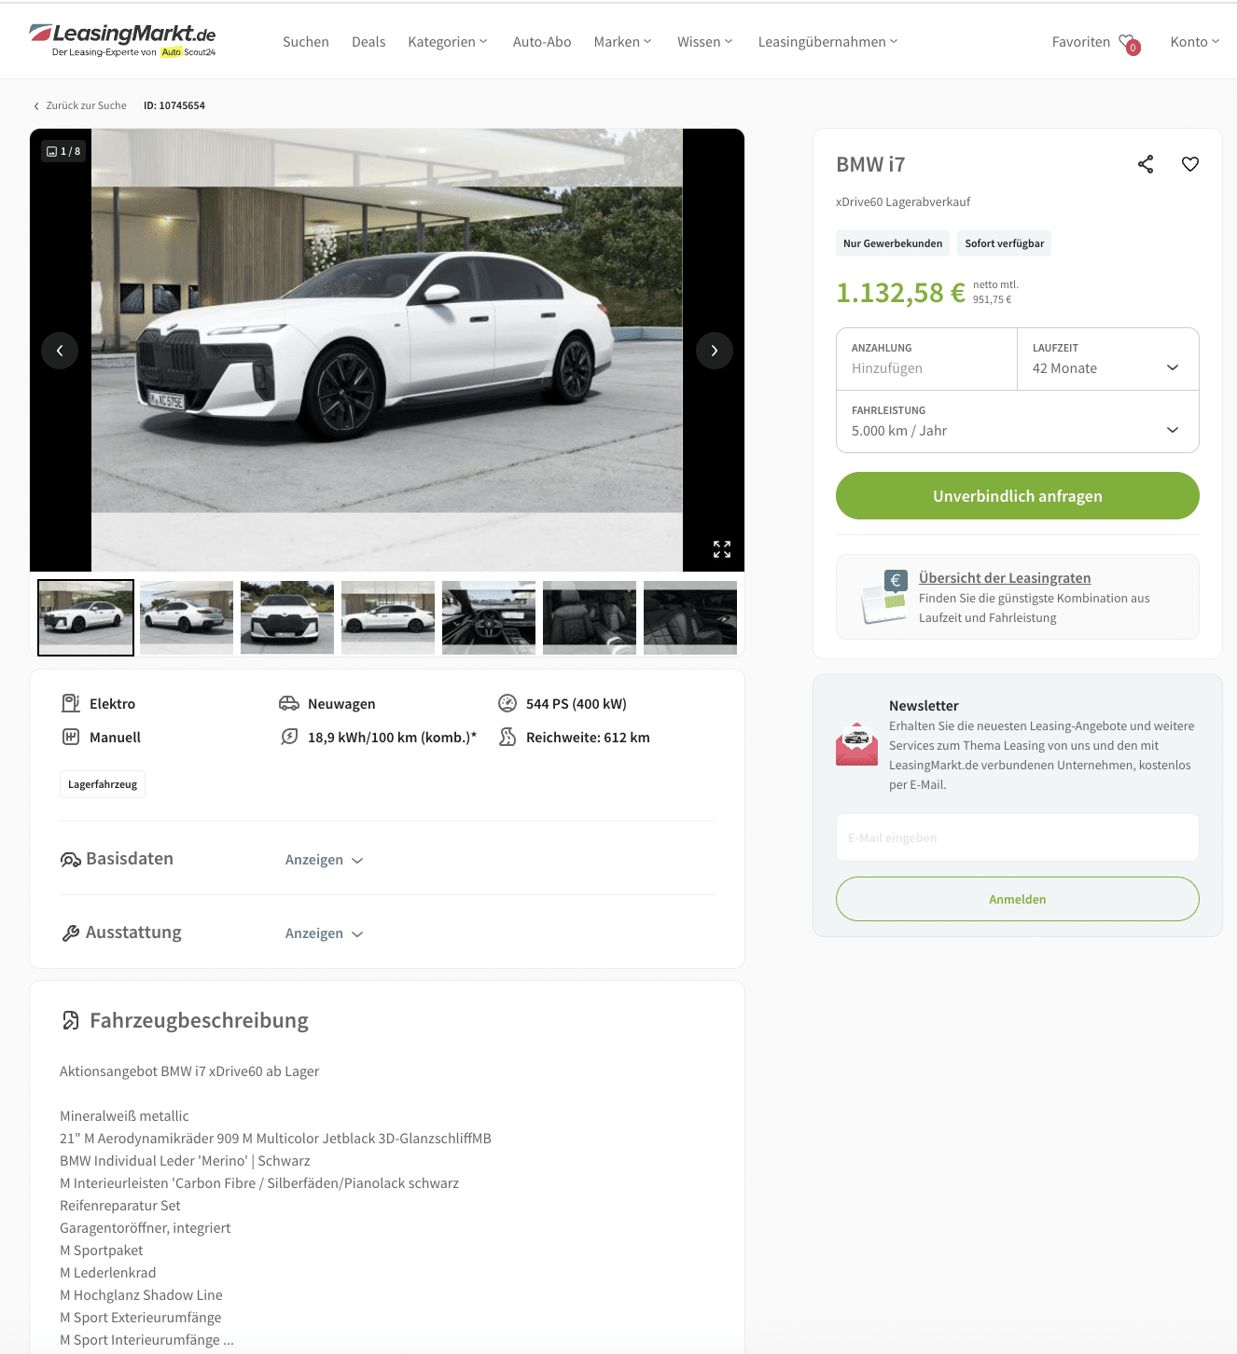This screenshot has width=1237, height=1354.
Task: Expand Ausstattung via Anzeigen
Action: (324, 933)
